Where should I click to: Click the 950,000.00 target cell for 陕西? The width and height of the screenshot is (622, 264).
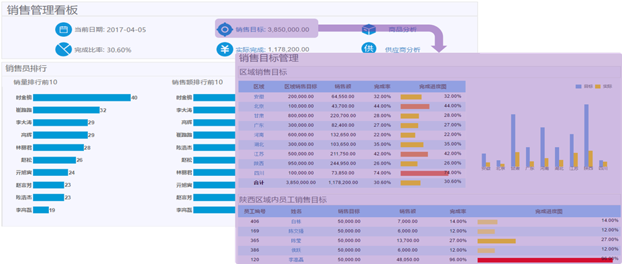pyautogui.click(x=301, y=163)
